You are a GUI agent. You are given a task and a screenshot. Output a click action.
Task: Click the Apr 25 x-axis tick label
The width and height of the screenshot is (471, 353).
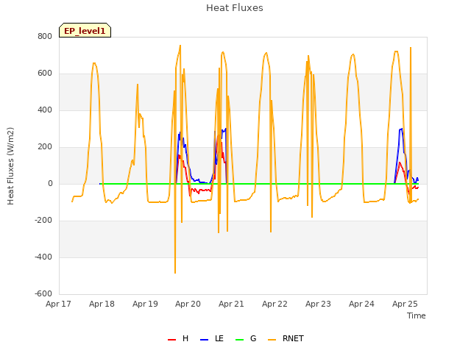pos(405,304)
